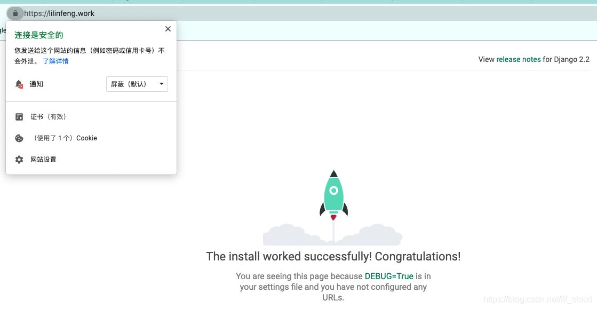Open 网站设置 site settings

tap(43, 160)
